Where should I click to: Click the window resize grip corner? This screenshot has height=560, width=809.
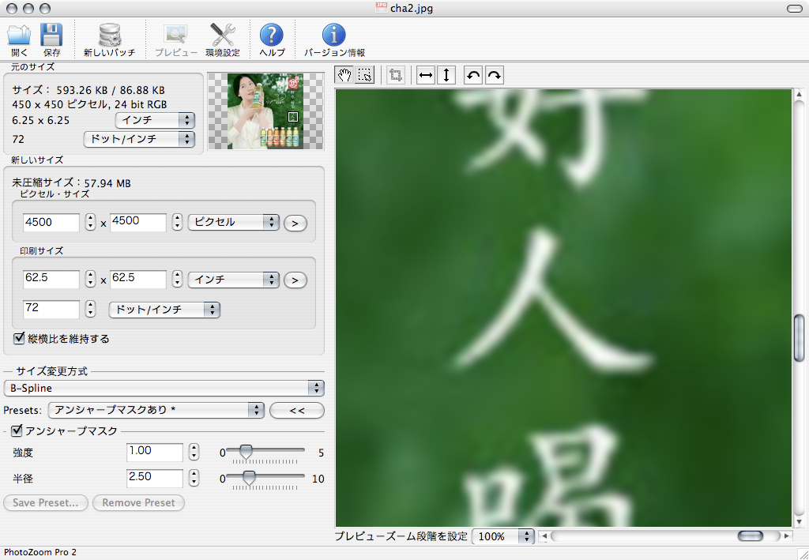[803, 554]
